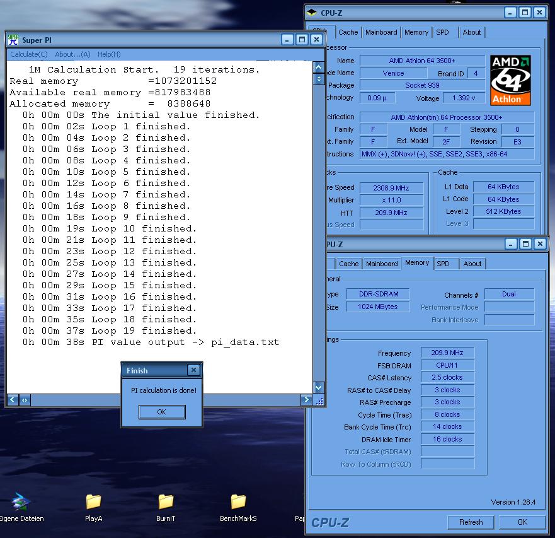The width and height of the screenshot is (555, 538).
Task: Click the Venice code name field
Action: click(393, 73)
